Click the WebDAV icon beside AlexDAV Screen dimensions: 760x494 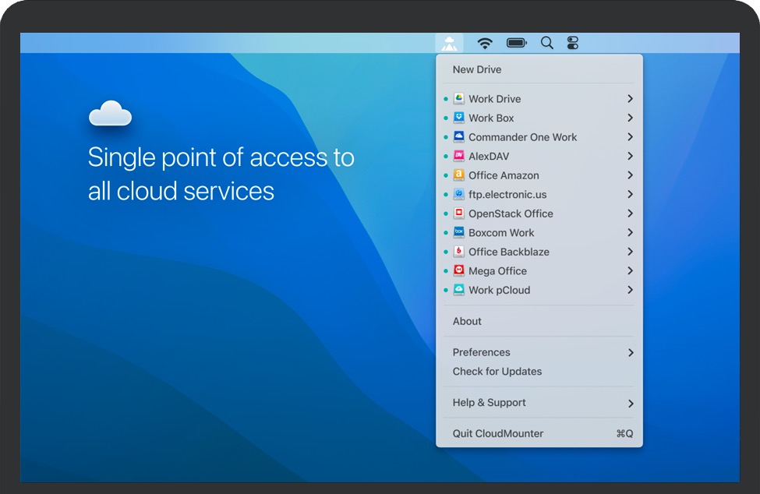coord(458,156)
